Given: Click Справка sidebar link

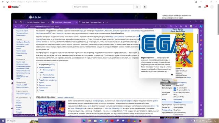Looking at the screenshot, I should tap(19, 55).
